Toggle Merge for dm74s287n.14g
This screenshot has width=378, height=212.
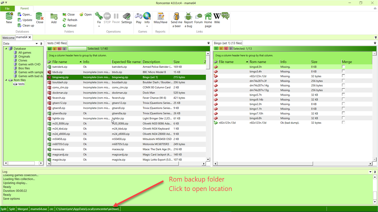(343, 85)
